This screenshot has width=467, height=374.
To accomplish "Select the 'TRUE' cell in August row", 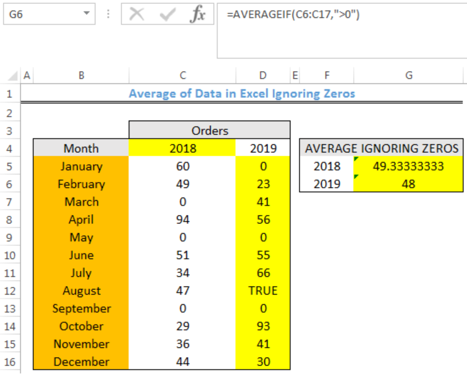I will click(x=263, y=290).
